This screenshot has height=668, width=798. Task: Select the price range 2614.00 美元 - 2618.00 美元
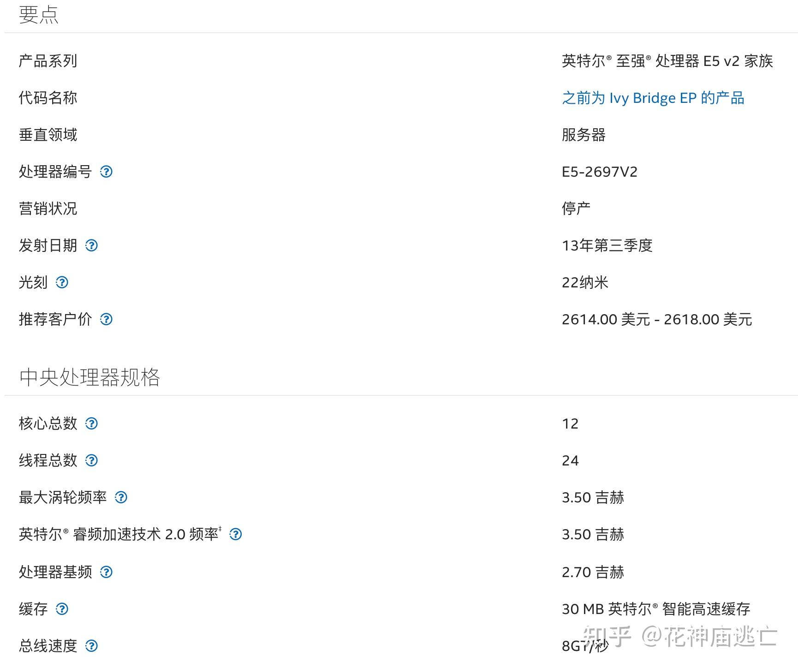[657, 319]
